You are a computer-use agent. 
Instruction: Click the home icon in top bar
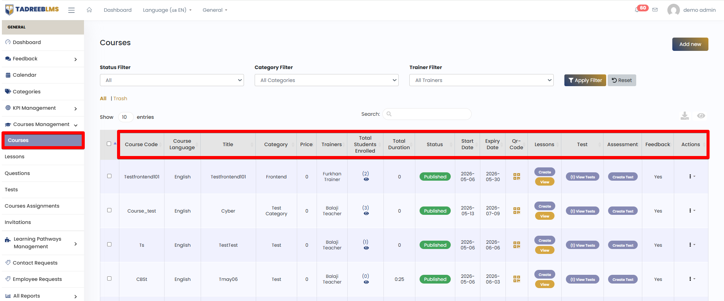click(89, 10)
